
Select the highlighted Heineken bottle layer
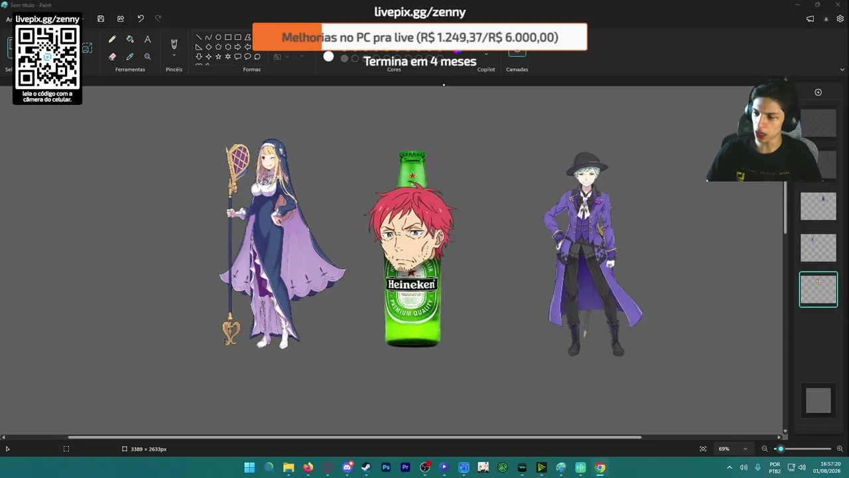(x=818, y=289)
